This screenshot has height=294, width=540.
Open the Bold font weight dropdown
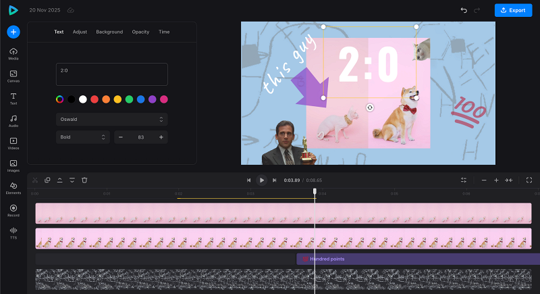pos(82,137)
